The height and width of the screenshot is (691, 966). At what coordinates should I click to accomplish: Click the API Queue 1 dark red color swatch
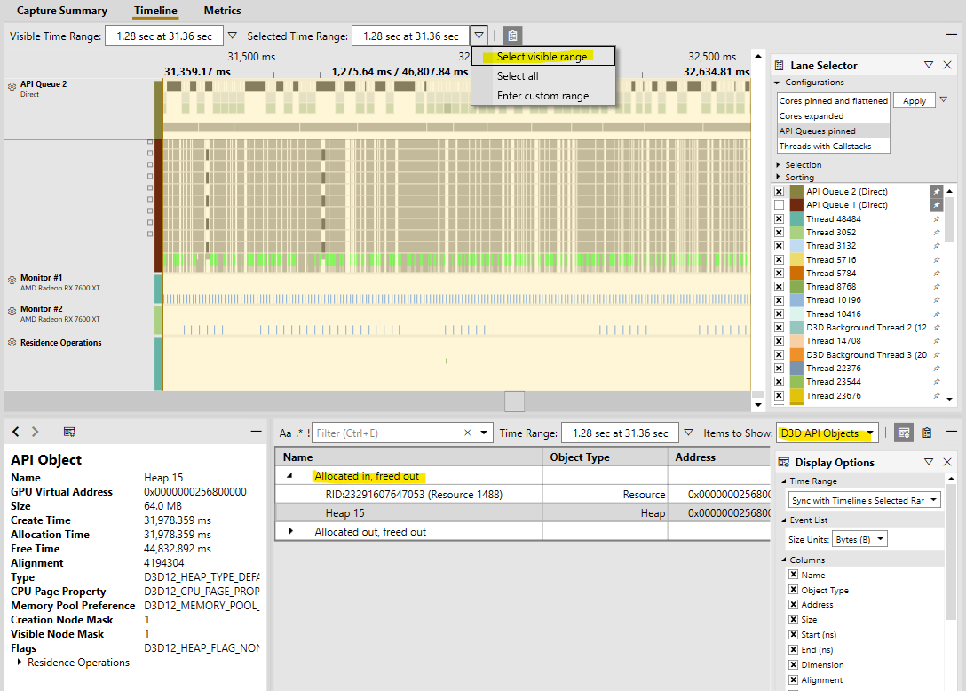tap(796, 204)
